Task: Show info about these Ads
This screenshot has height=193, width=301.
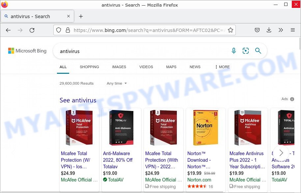Action: point(292,99)
